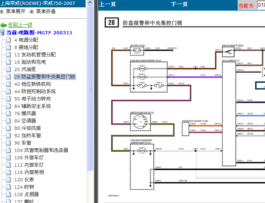Image resolution: width=265 pixels, height=203 pixels.
Task: Click the green back arrow icon
Action: 3,25
